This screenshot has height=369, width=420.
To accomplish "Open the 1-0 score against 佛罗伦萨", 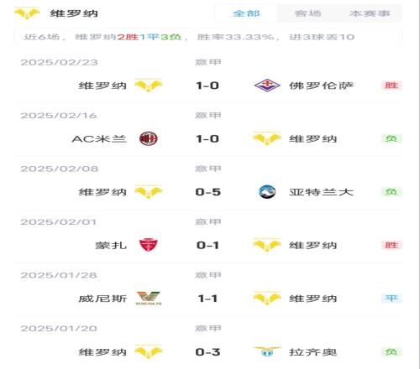I will click(x=207, y=86).
